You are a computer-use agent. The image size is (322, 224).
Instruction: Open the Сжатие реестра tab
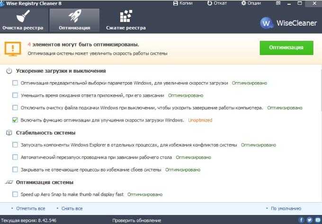click(x=125, y=20)
